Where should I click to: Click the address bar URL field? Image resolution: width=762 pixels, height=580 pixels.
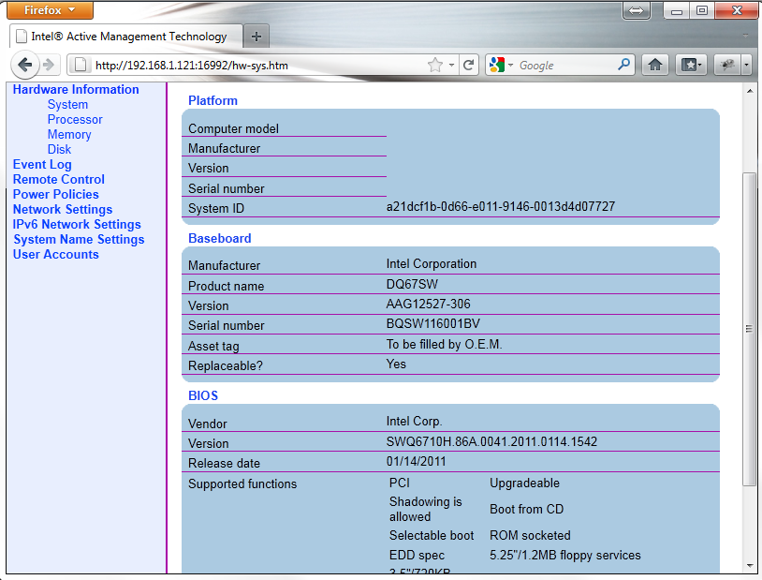257,66
